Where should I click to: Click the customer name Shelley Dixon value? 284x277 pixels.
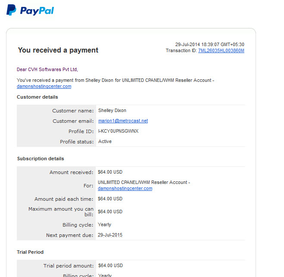pos(112,110)
